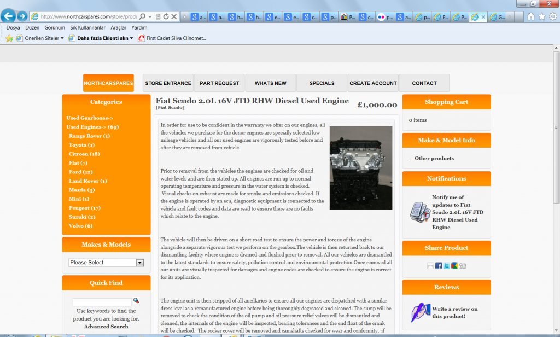This screenshot has height=337, width=560.
Task: Click the NORTHCARSPARES orange logo button
Action: point(108,83)
